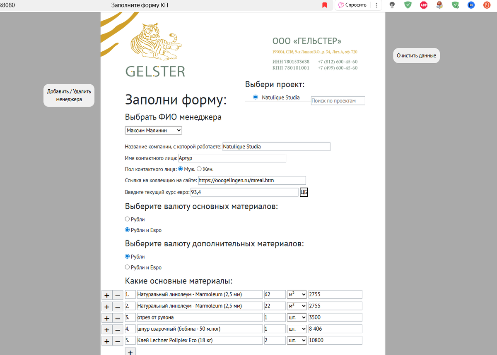The width and height of the screenshot is (497, 355).
Task: Click the price field 3500
Action: (335, 317)
